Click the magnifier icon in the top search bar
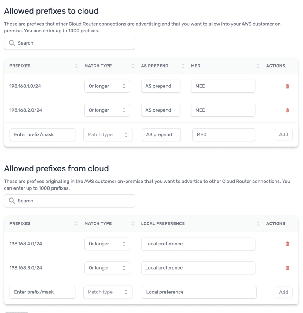Screen dimensions: 303x313 (x=12, y=43)
